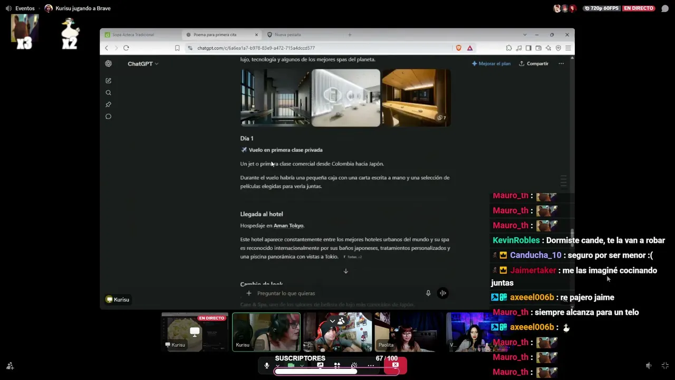
Task: Click the Compartir button
Action: 534,64
